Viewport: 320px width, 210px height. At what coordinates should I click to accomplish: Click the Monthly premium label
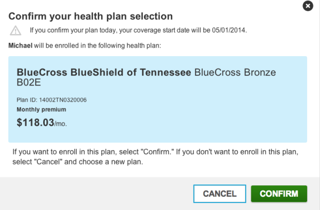coord(42,110)
